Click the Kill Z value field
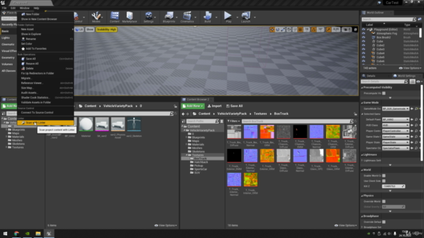The width and height of the screenshot is (424, 238). pos(394,186)
